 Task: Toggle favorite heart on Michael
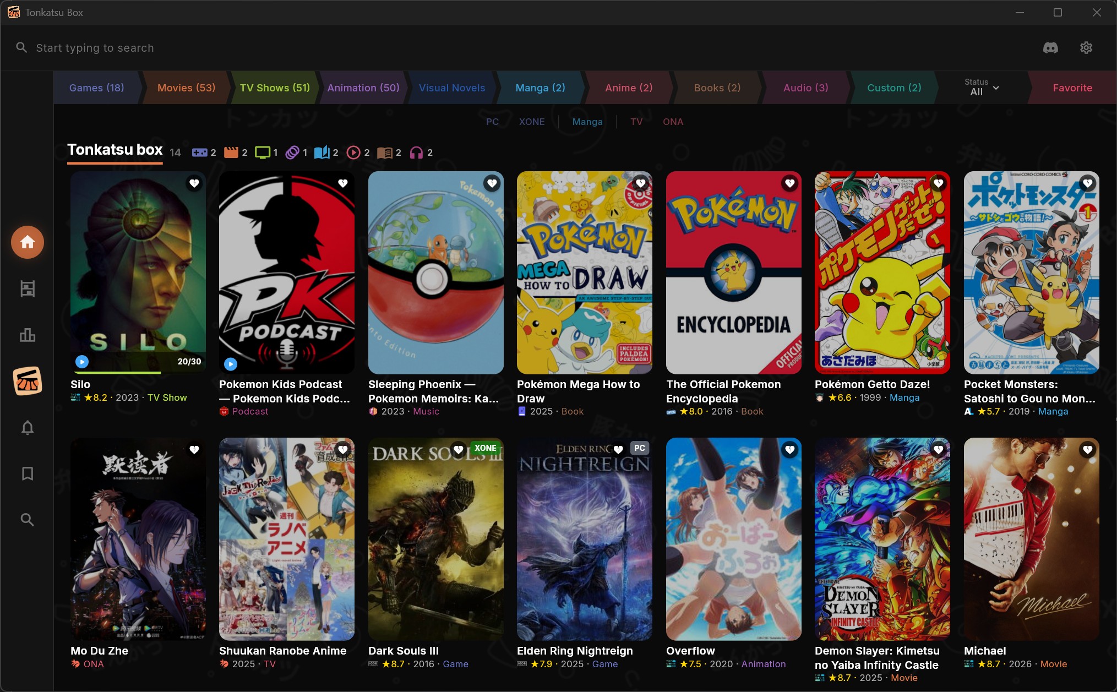point(1087,450)
